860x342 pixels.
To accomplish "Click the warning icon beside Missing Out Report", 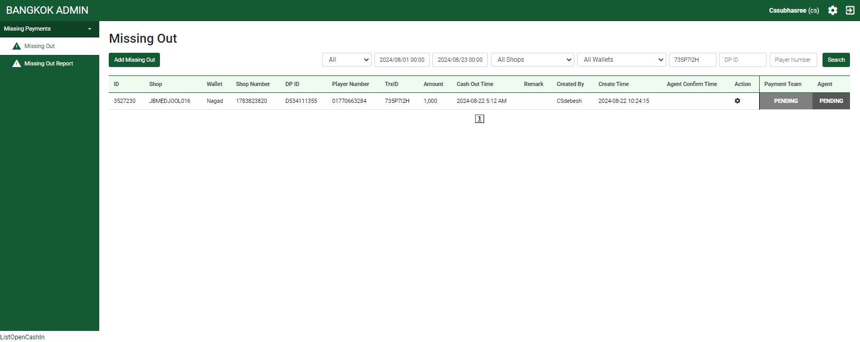I will 17,63.
